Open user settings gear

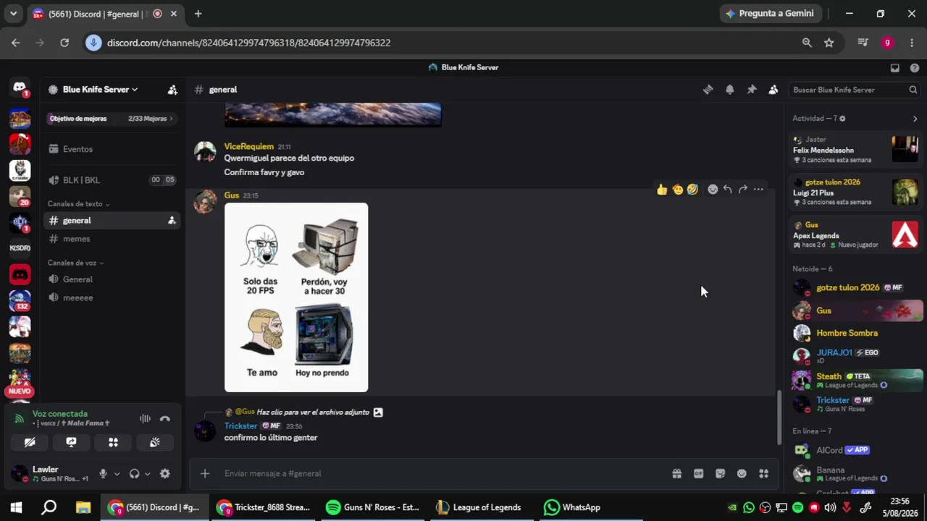point(165,474)
